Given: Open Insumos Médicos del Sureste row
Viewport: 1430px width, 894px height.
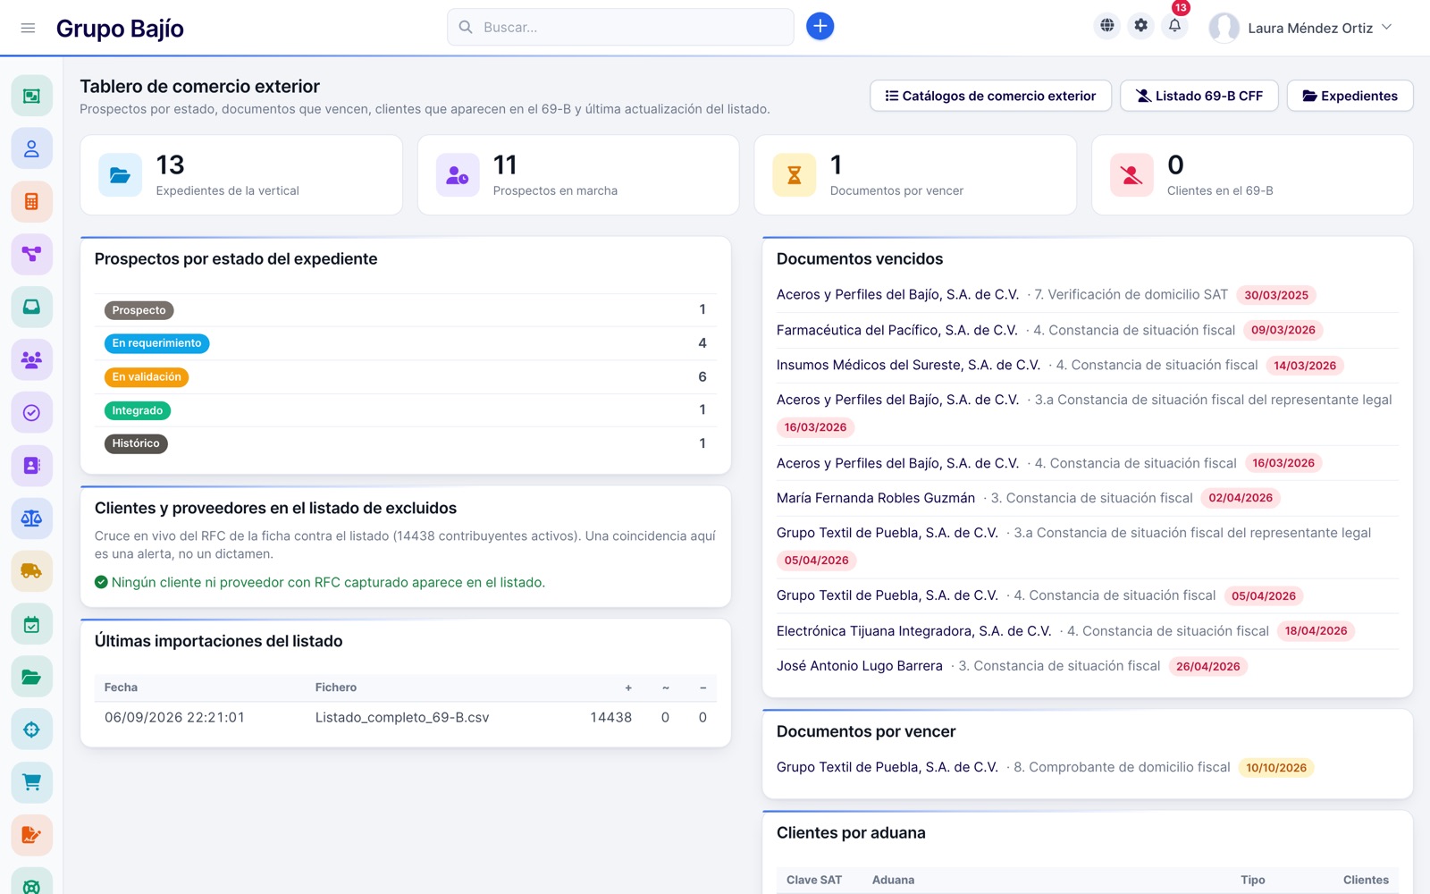Looking at the screenshot, I should pyautogui.click(x=1087, y=365).
